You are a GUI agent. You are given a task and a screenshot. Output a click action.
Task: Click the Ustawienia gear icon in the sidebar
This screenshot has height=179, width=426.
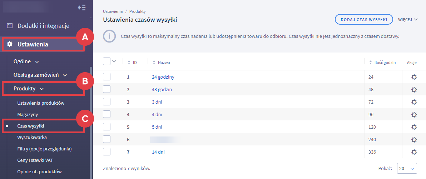coord(10,44)
